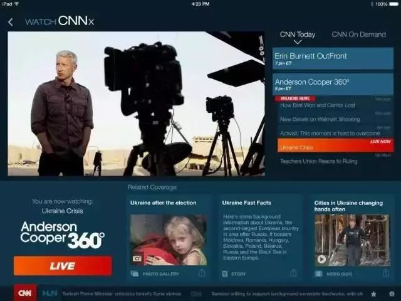Image resolution: width=401 pixels, height=301 pixels.
Task: Tap the main Anderson Cooper video player
Action: pyautogui.click(x=137, y=103)
